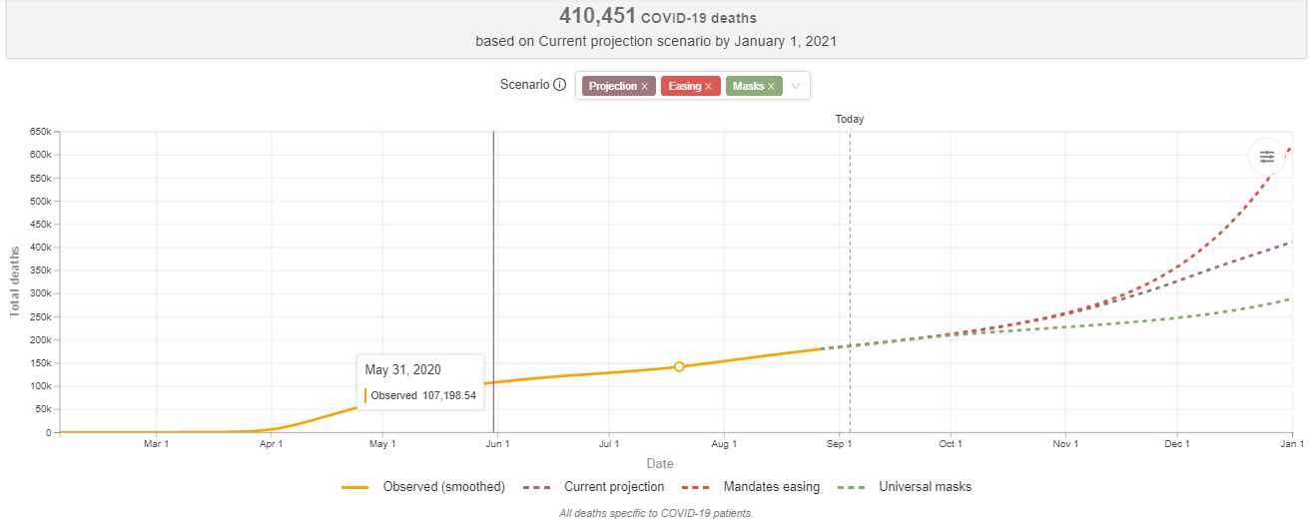The width and height of the screenshot is (1309, 529).
Task: Expand the Scenario dropdown chevron
Action: pyautogui.click(x=796, y=87)
